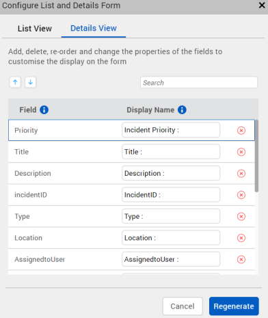The image size is (268, 318).
Task: Delete the Title field row
Action: [241, 152]
